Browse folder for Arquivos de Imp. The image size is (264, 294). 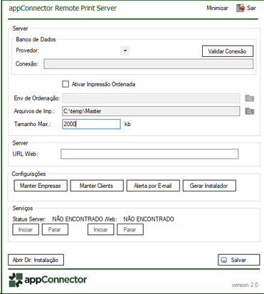click(x=250, y=111)
